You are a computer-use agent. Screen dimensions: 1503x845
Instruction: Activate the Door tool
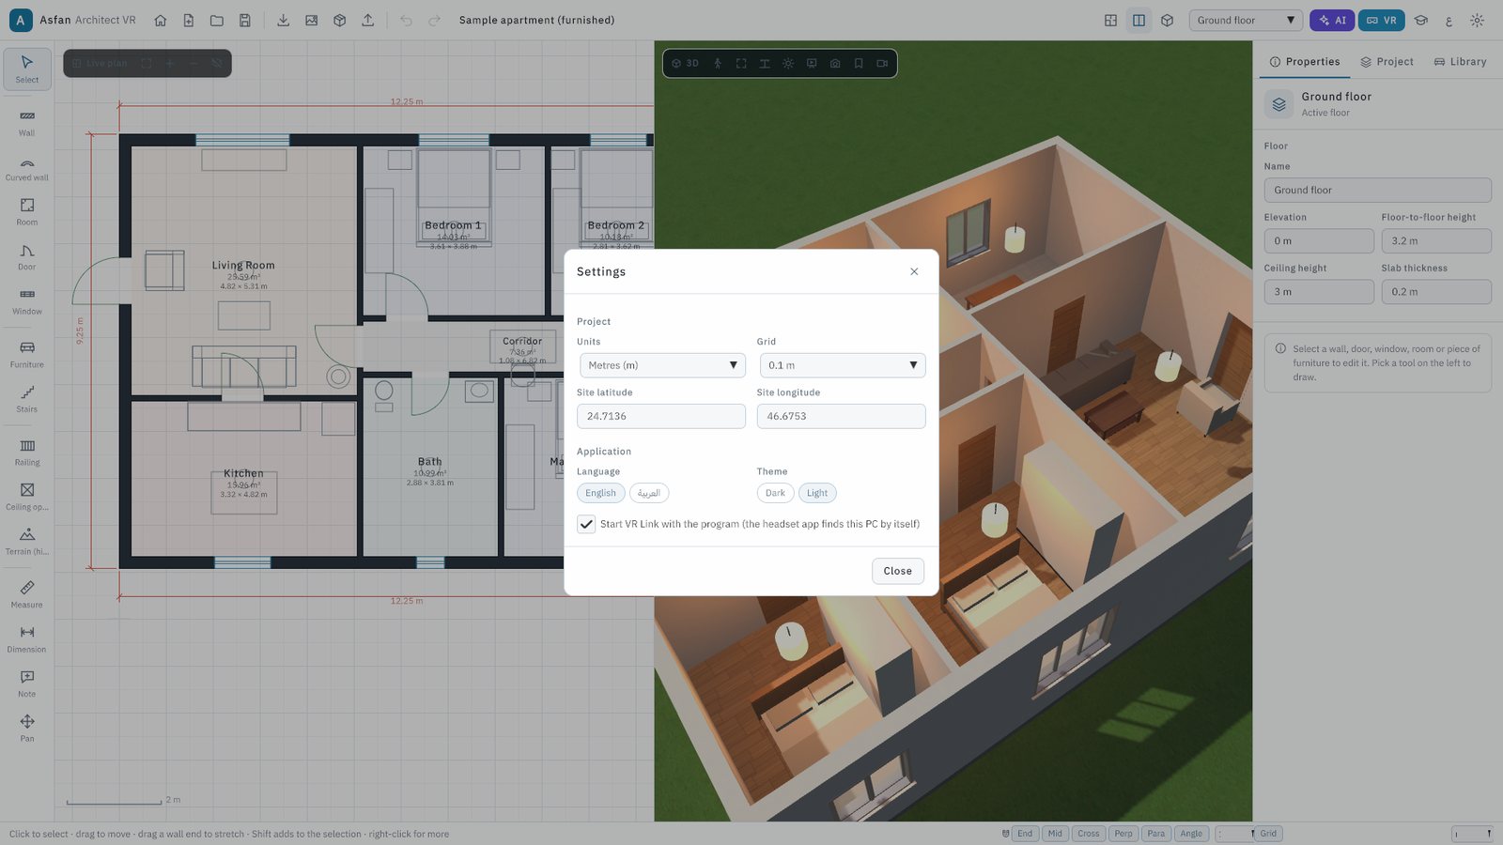click(27, 257)
